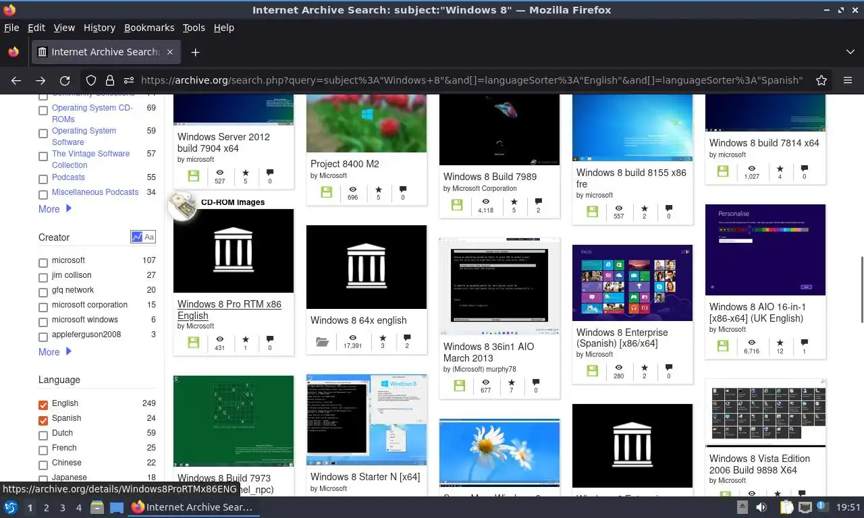Expand More under the Creator list
Image resolution: width=864 pixels, height=518 pixels.
[55, 352]
